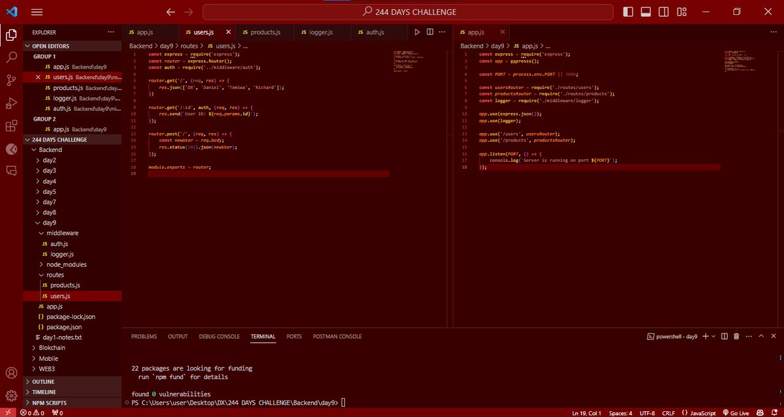Open the Manage gear menu

[11, 395]
